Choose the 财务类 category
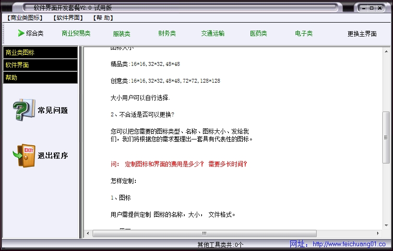393x251 pixels. [167, 34]
